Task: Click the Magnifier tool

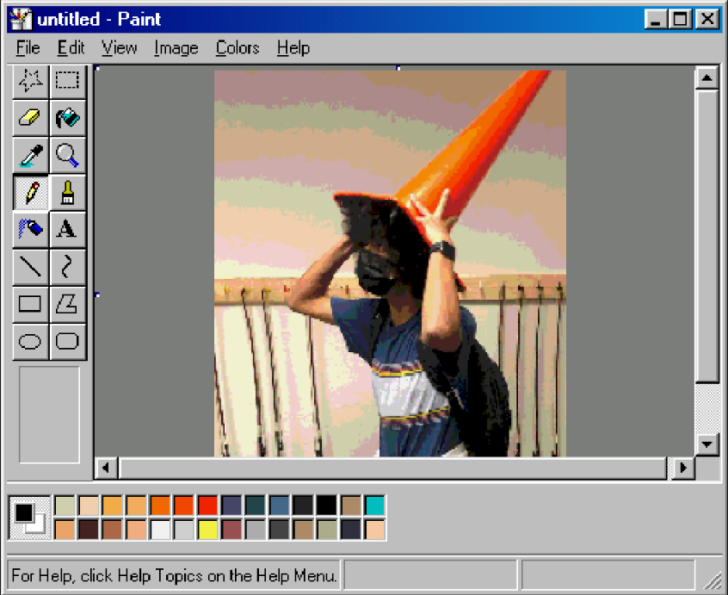Action: [x=67, y=155]
